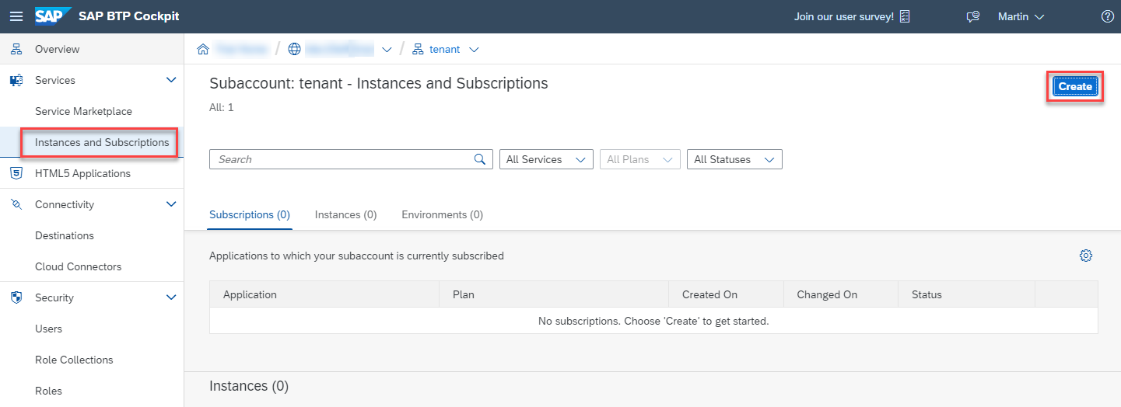Click the search magnifier icon
This screenshot has height=407, width=1121.
[480, 159]
